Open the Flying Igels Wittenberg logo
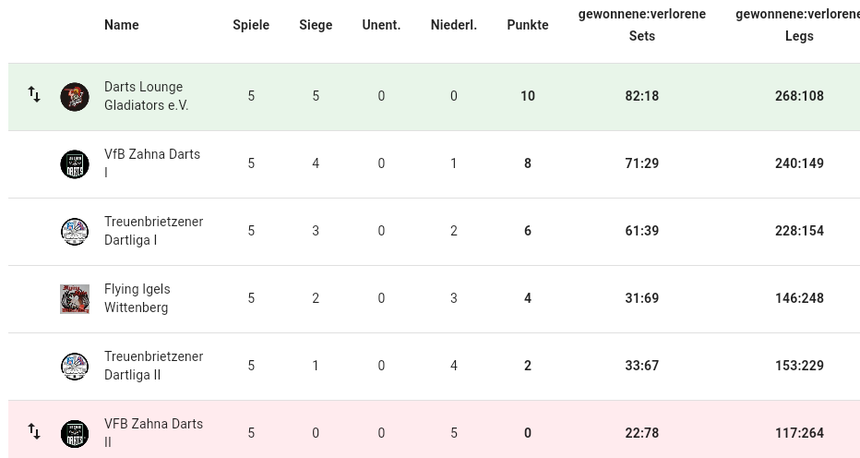 75,299
